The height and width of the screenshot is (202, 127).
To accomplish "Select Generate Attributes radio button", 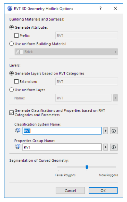I will 12,27.
